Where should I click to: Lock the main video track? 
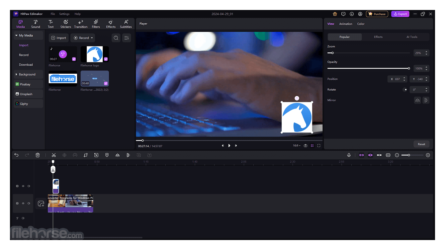coord(17,203)
